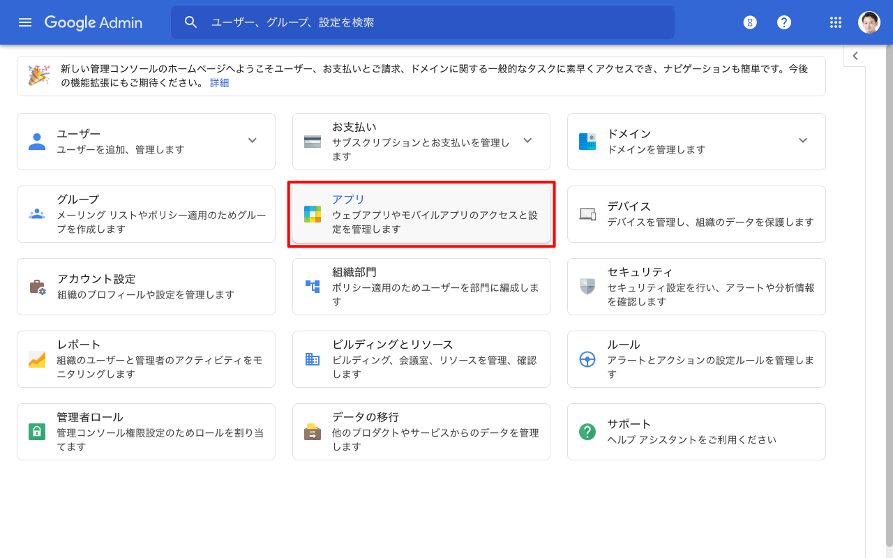Click the 管理者ロール lock icon
893x558 pixels.
coord(37,432)
